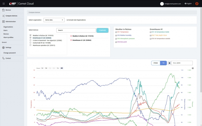This screenshot has height=126, width=202.
Task: Click the Compare devices shuffle icon
Action: pos(3,16)
